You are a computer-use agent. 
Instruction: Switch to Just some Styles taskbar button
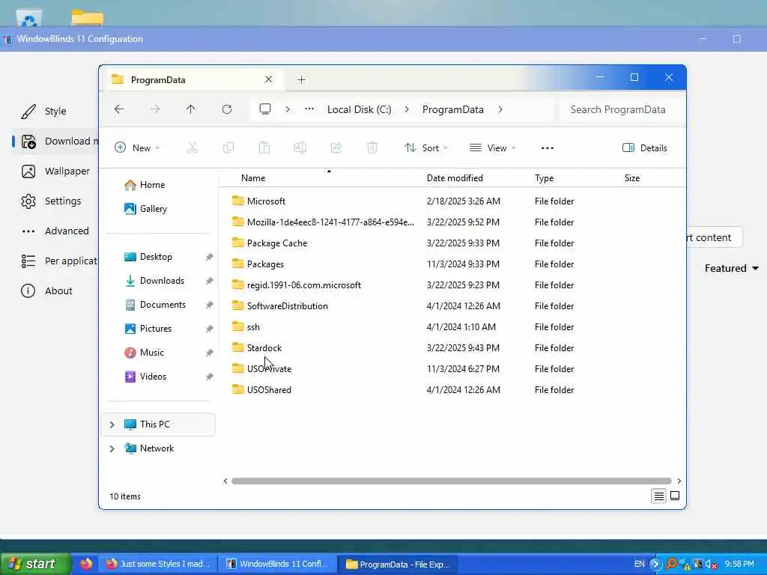pos(159,564)
